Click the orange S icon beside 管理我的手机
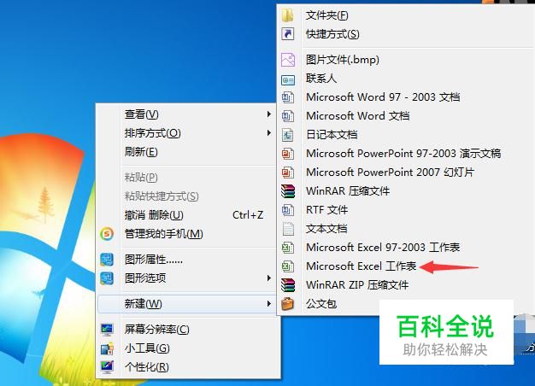 tap(107, 234)
